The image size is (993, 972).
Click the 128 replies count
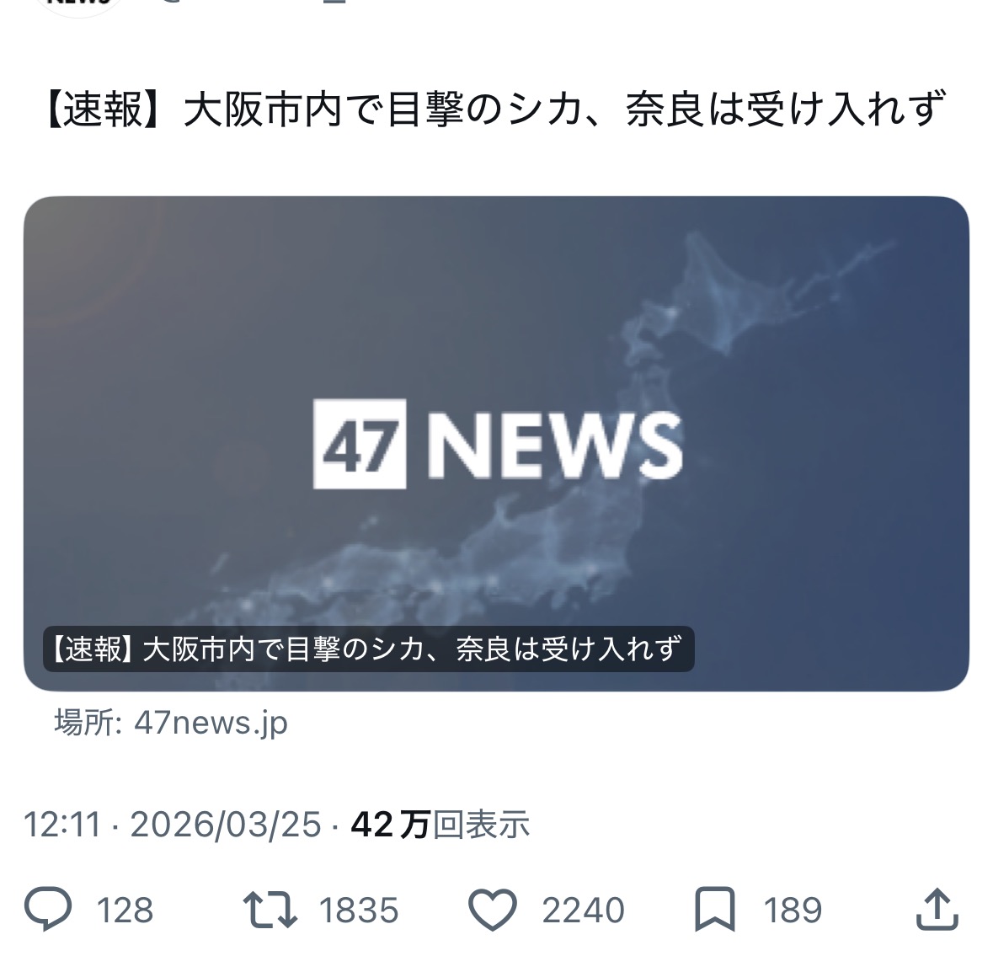[125, 911]
